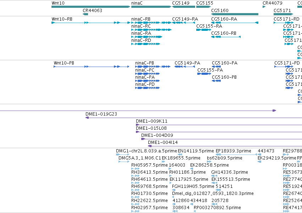The width and height of the screenshot is (302, 213).
Task: Select protein CG5160-PB
Action: coord(216,81)
